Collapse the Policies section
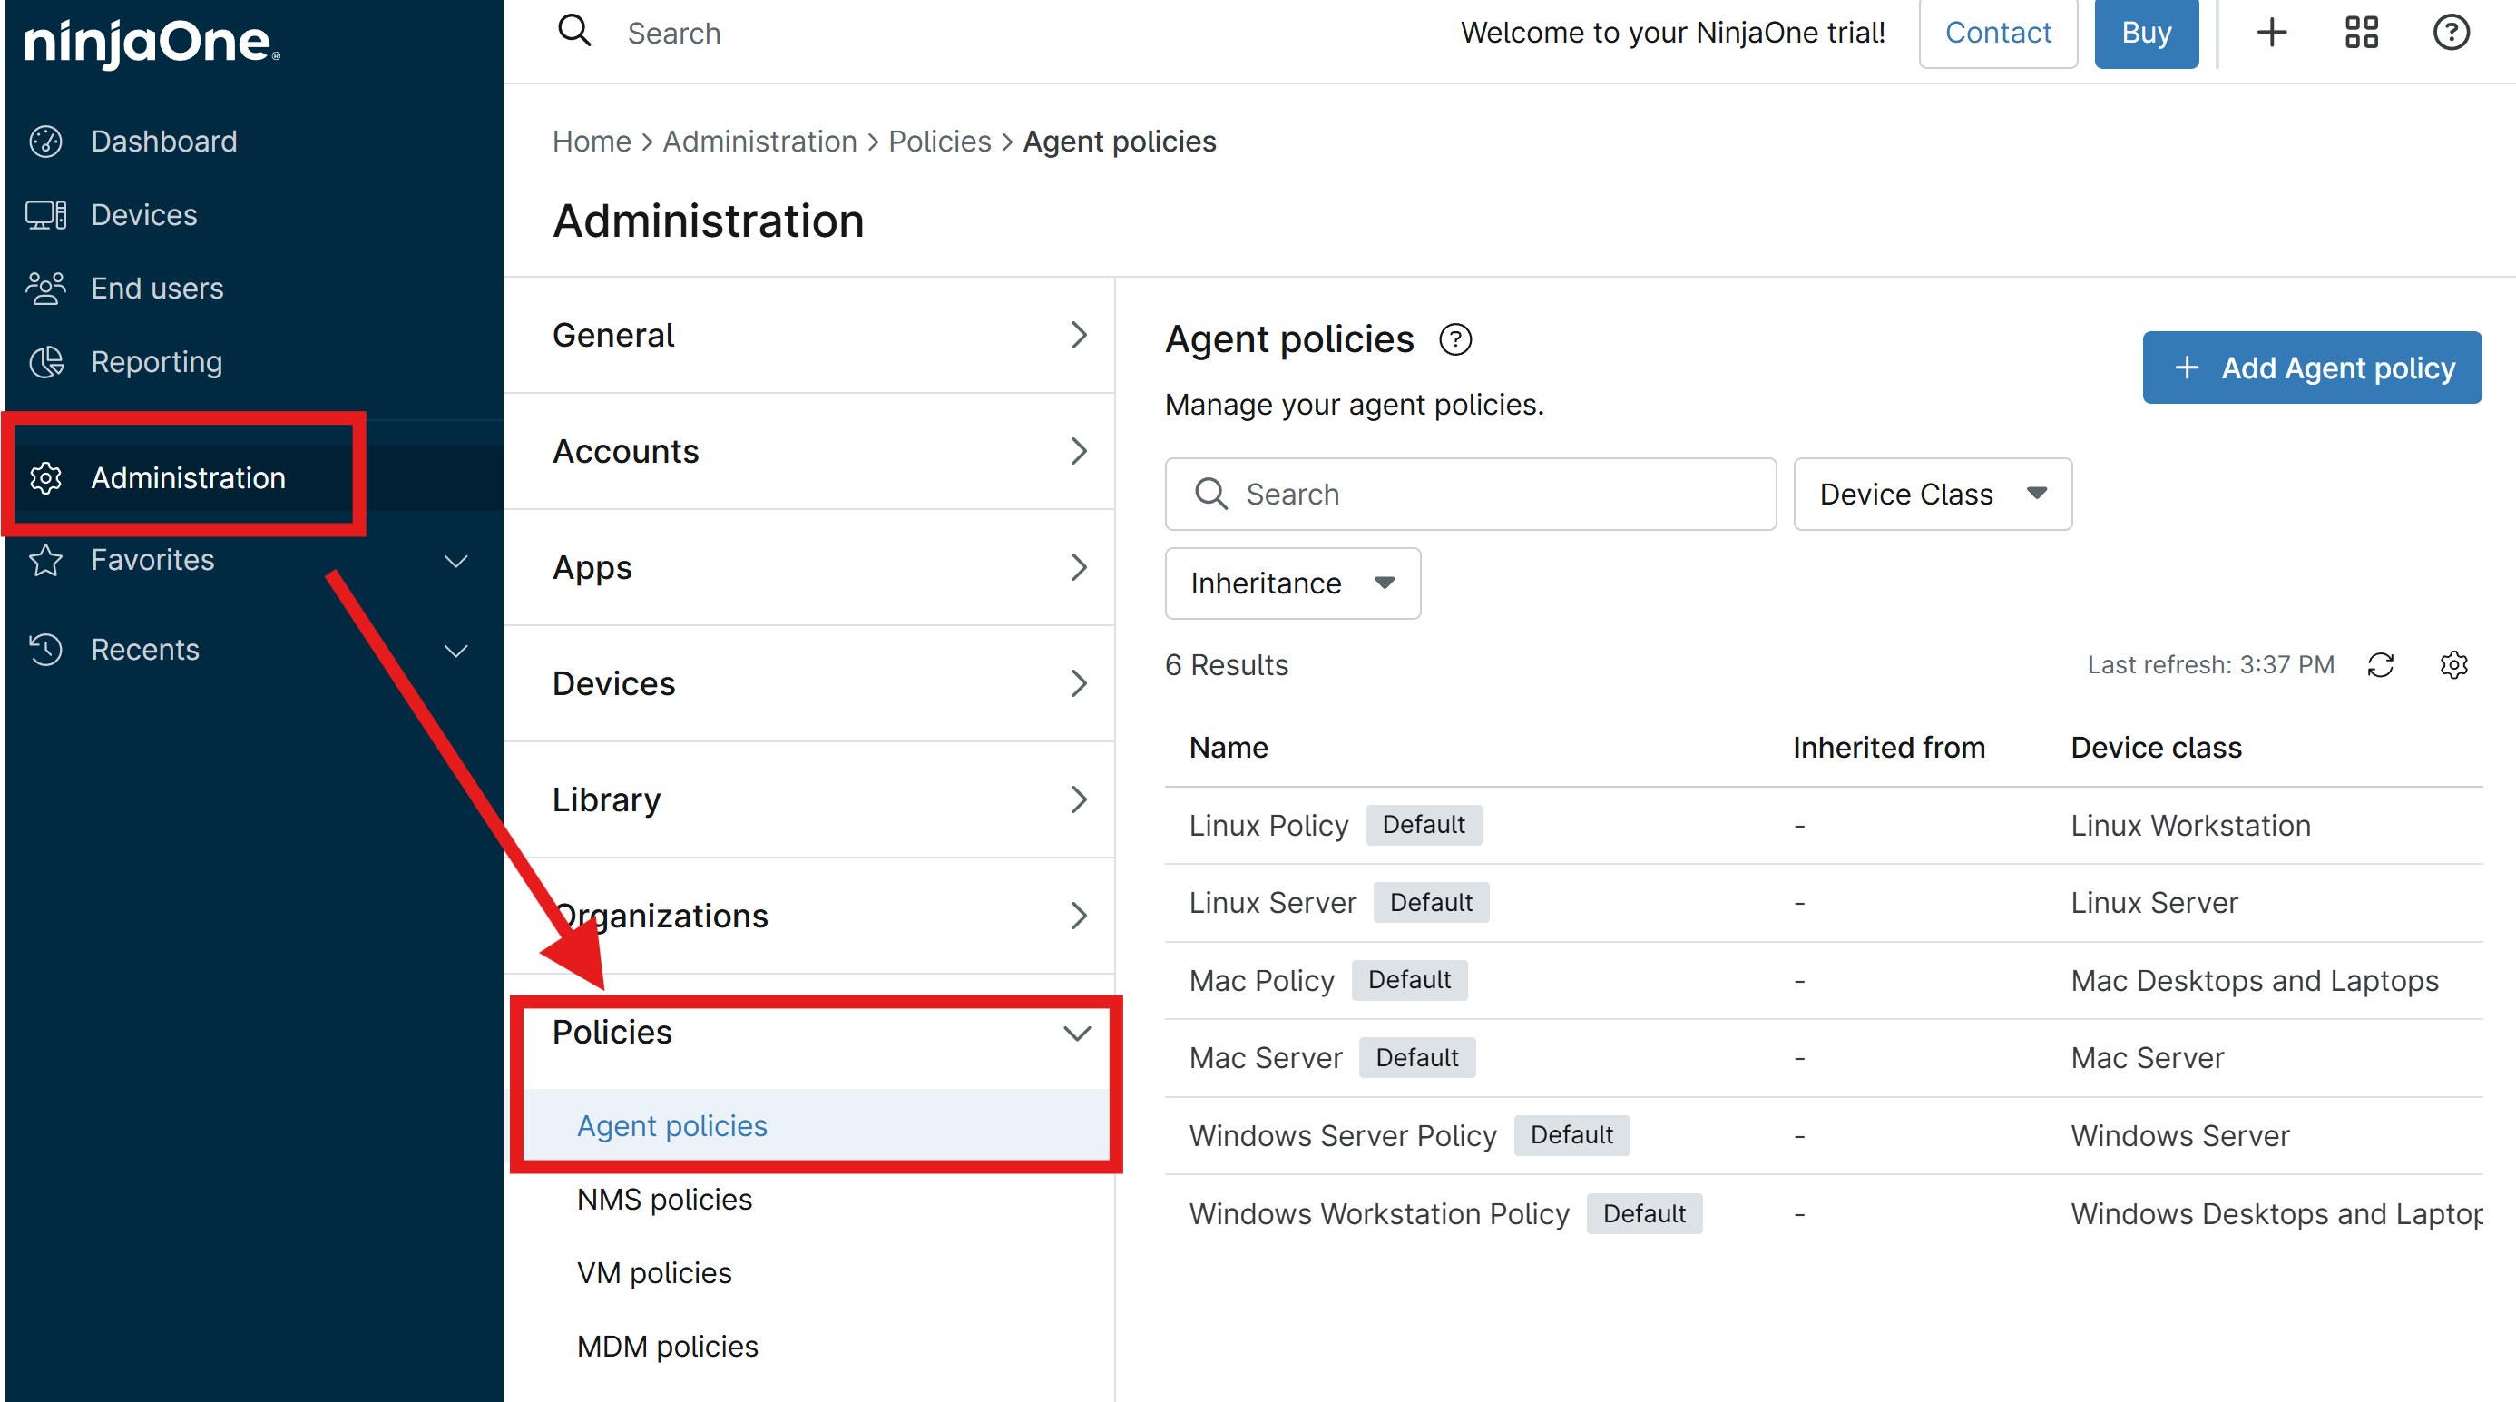The image size is (2516, 1402). pyautogui.click(x=809, y=1033)
